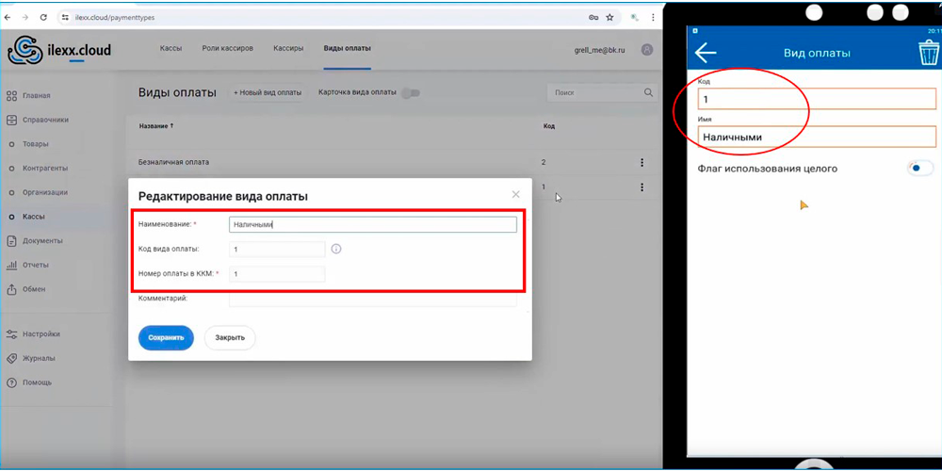Click the Наименование input field
Viewport: 942px width, 471px height.
(373, 225)
